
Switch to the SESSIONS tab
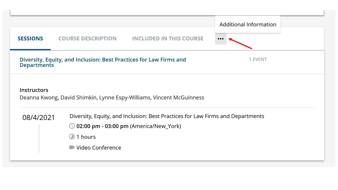point(30,38)
